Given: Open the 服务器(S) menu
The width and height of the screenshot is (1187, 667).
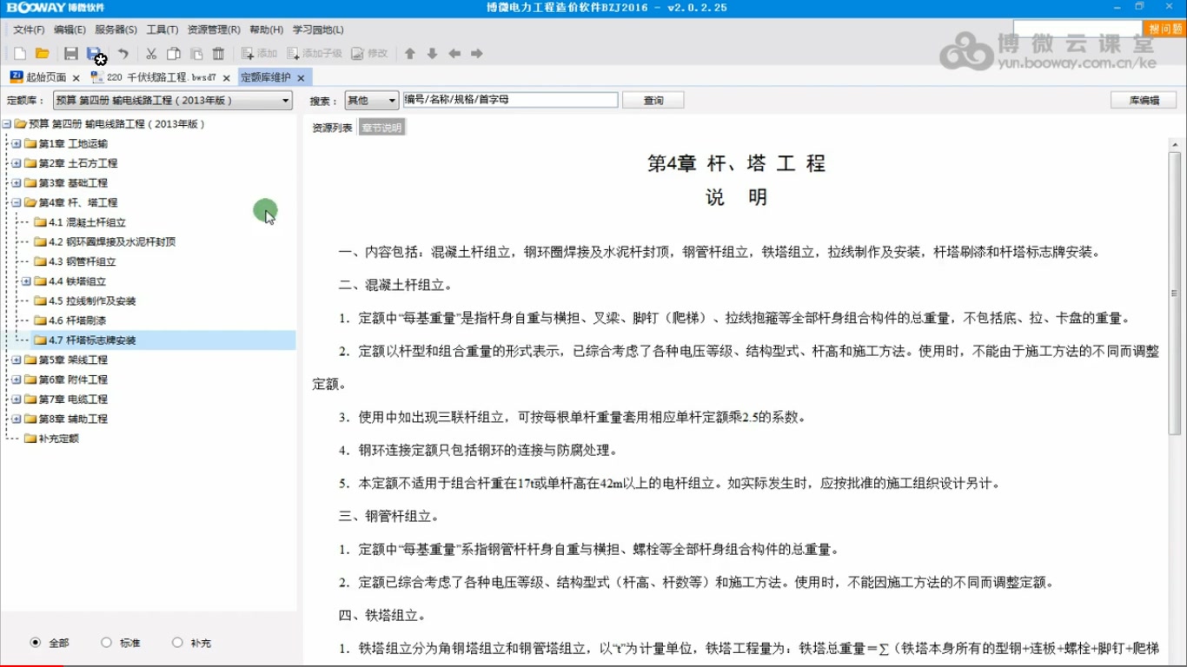Looking at the screenshot, I should [116, 30].
